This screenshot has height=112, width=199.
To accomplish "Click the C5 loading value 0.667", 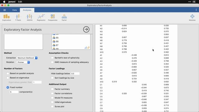I will point(144,96).
